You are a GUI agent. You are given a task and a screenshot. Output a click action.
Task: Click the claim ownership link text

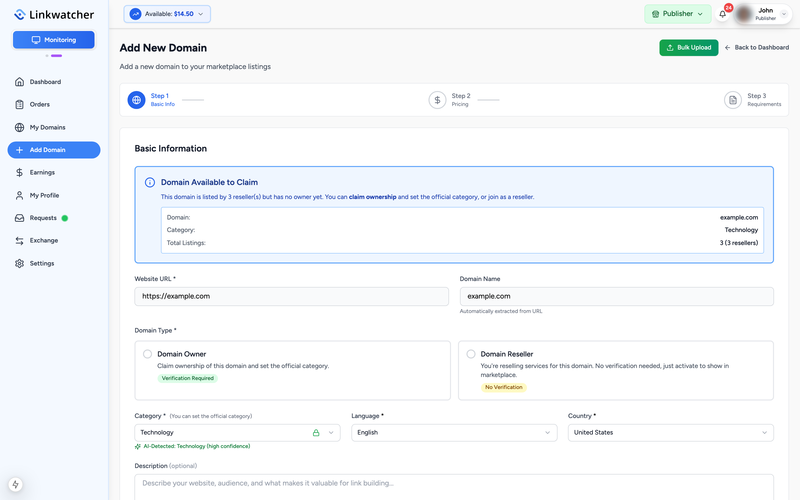372,197
